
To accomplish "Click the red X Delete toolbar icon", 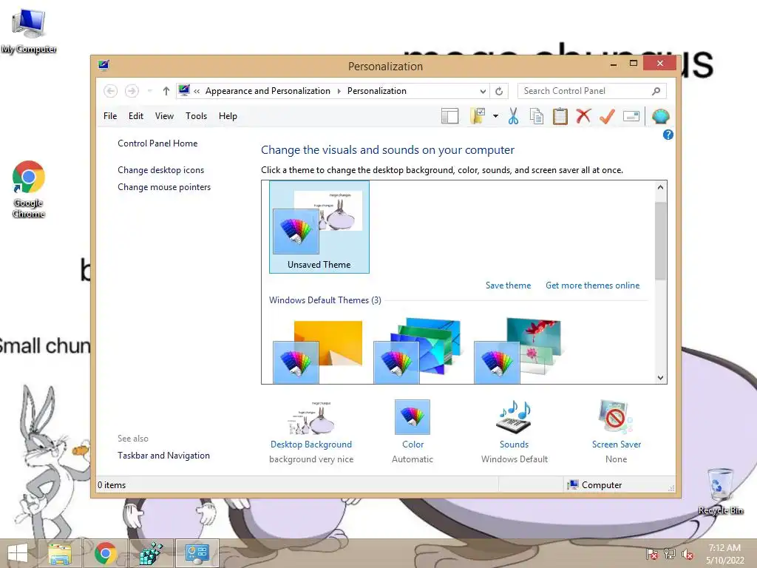I will [584, 116].
